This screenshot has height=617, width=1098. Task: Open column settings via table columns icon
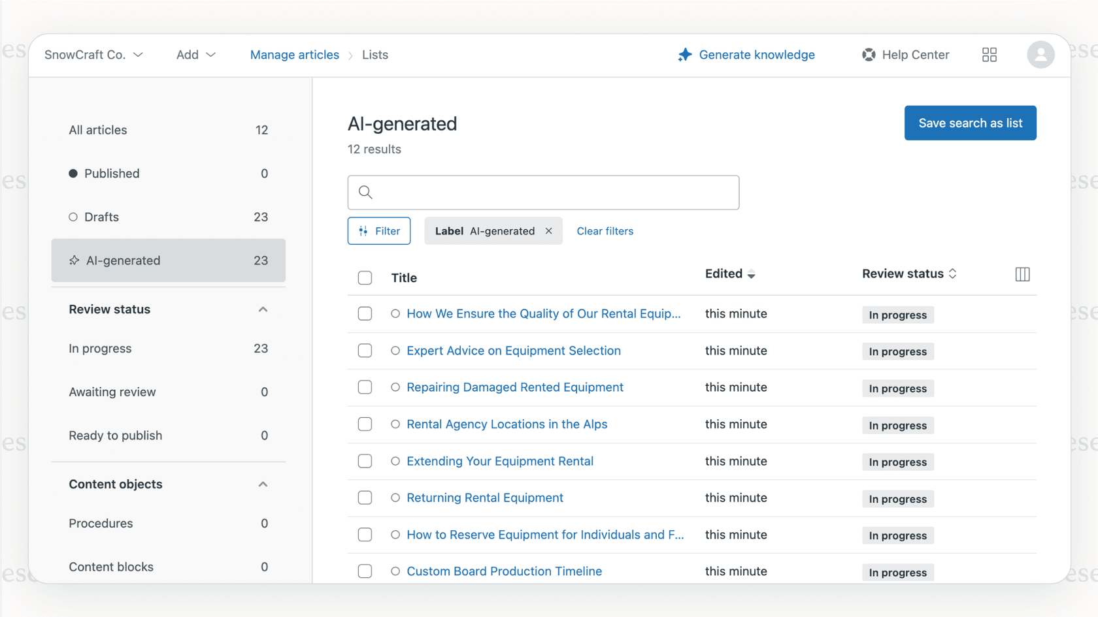(1022, 274)
